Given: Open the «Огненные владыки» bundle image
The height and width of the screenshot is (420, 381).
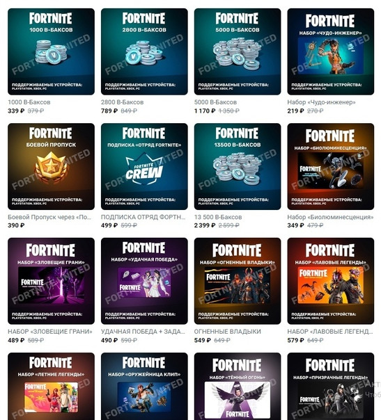Looking at the screenshot, I should coord(238,281).
